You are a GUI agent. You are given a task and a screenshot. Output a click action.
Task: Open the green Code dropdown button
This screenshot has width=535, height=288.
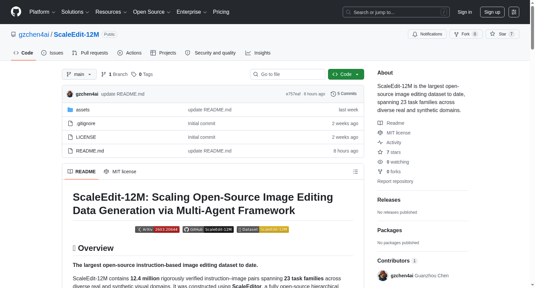point(346,74)
